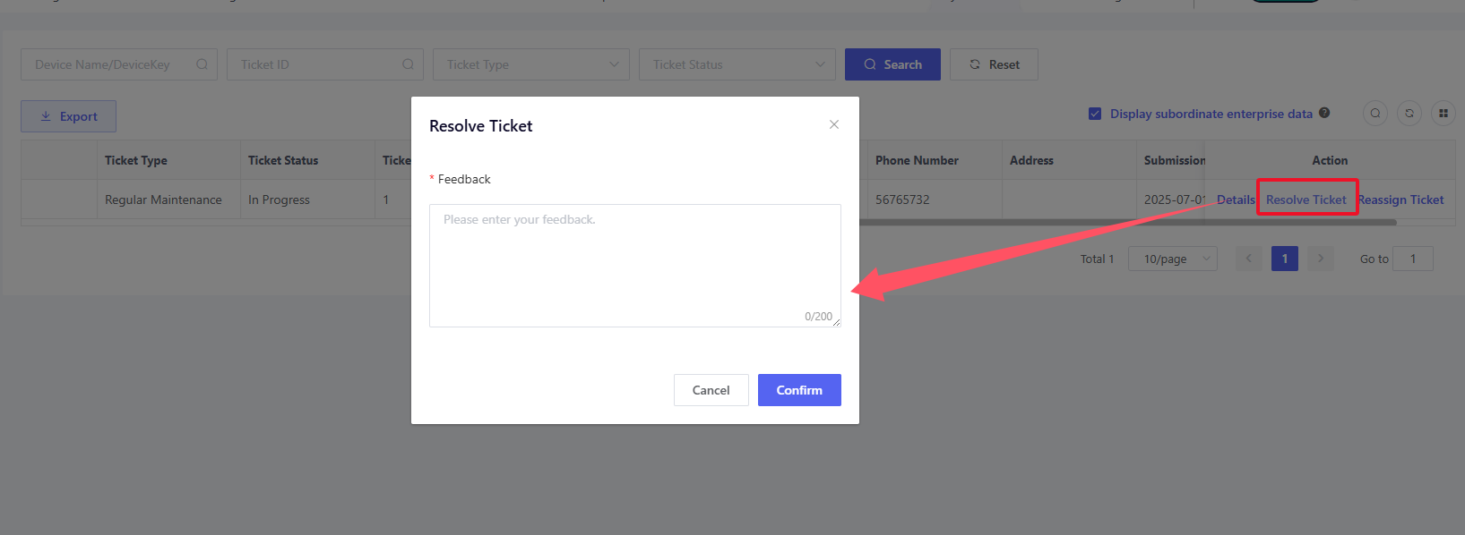Click the Reassign Ticket link

point(1401,200)
